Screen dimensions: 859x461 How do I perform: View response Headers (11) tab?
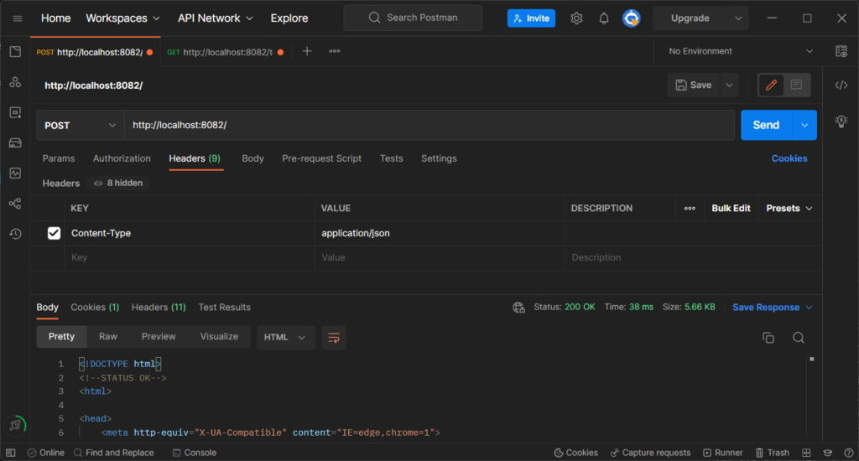click(159, 307)
